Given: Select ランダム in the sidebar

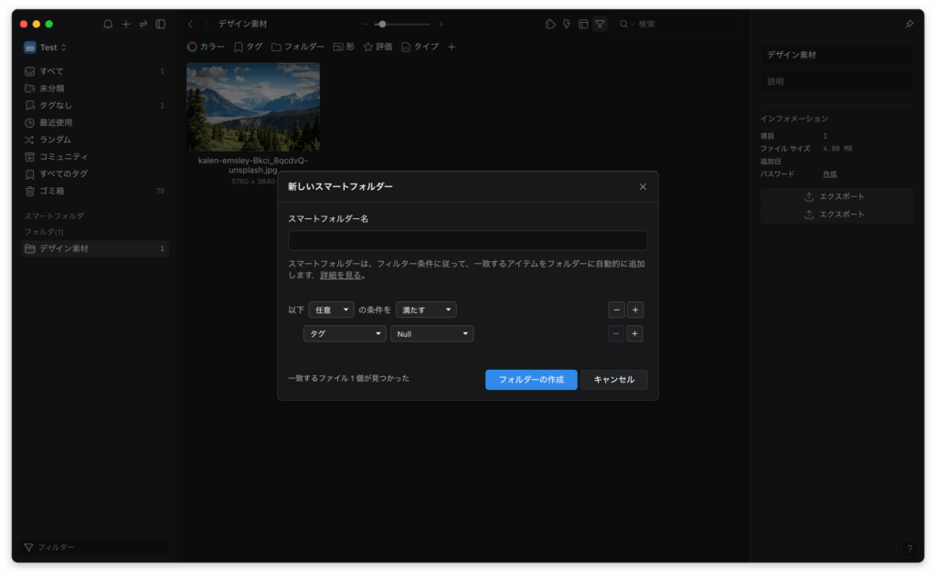Looking at the screenshot, I should (55, 140).
